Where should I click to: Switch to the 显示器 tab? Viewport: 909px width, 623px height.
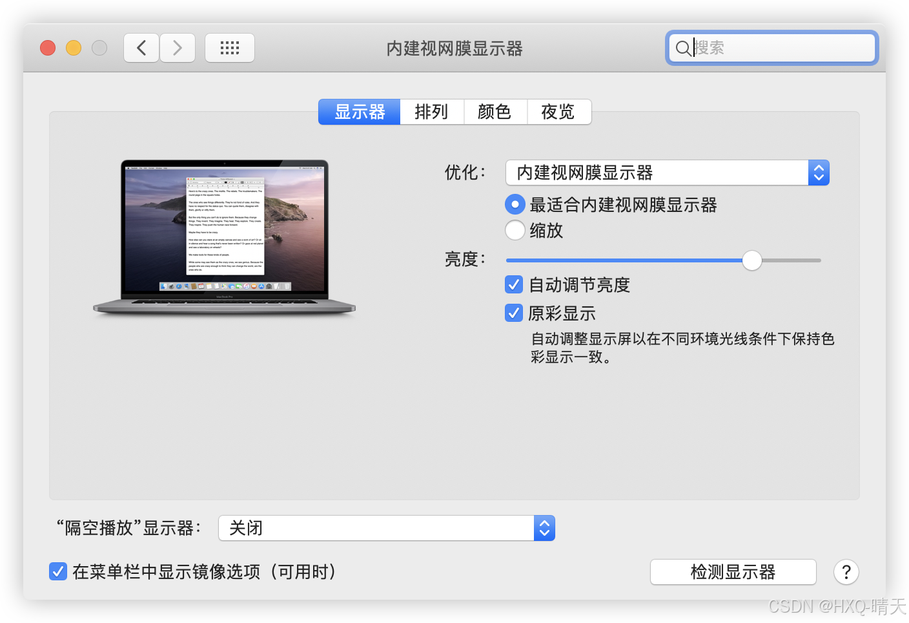[x=360, y=112]
